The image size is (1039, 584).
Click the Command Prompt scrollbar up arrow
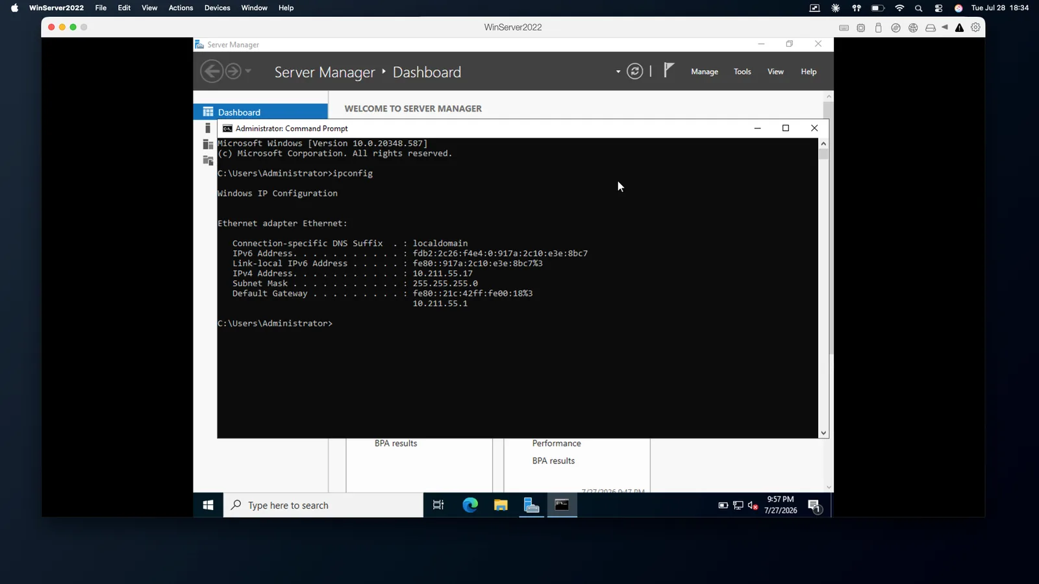tap(823, 143)
